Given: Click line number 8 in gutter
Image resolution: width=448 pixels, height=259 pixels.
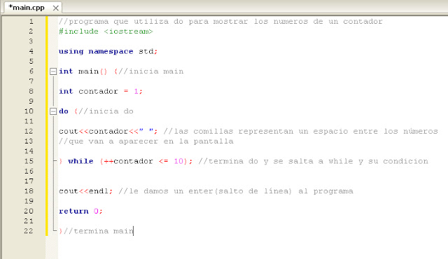Looking at the screenshot, I should [31, 91].
